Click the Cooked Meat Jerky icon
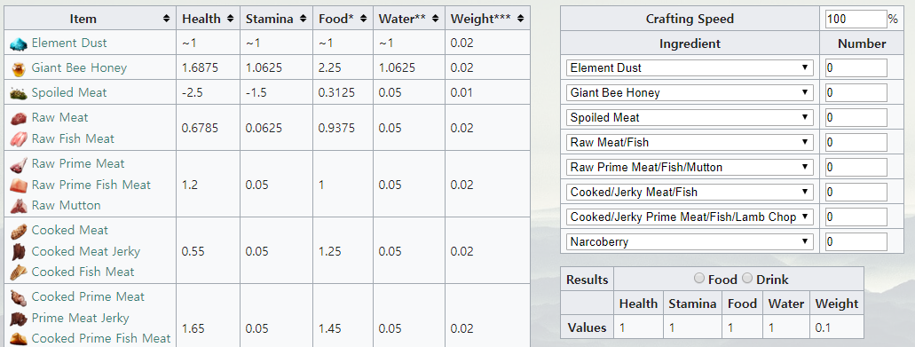This screenshot has height=347, width=915. pyautogui.click(x=19, y=252)
